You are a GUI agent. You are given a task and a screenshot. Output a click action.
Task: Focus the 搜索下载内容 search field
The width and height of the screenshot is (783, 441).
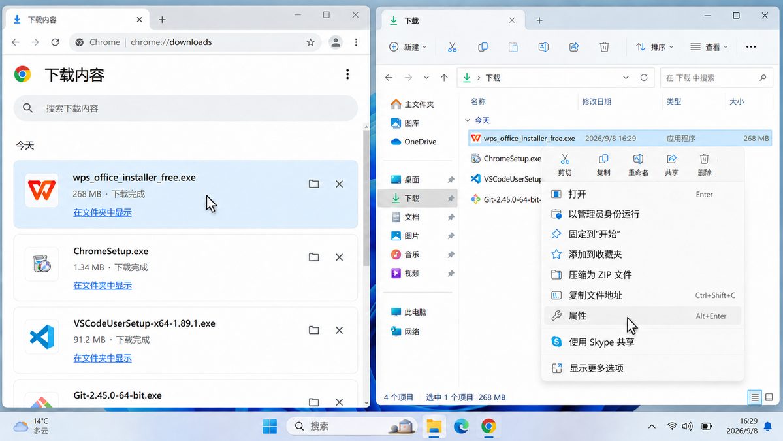tap(185, 108)
